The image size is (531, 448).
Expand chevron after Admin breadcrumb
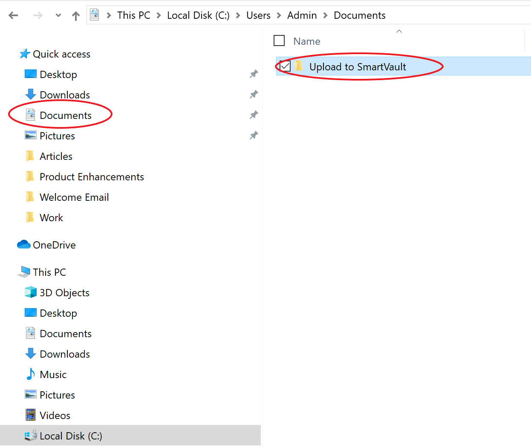point(326,15)
